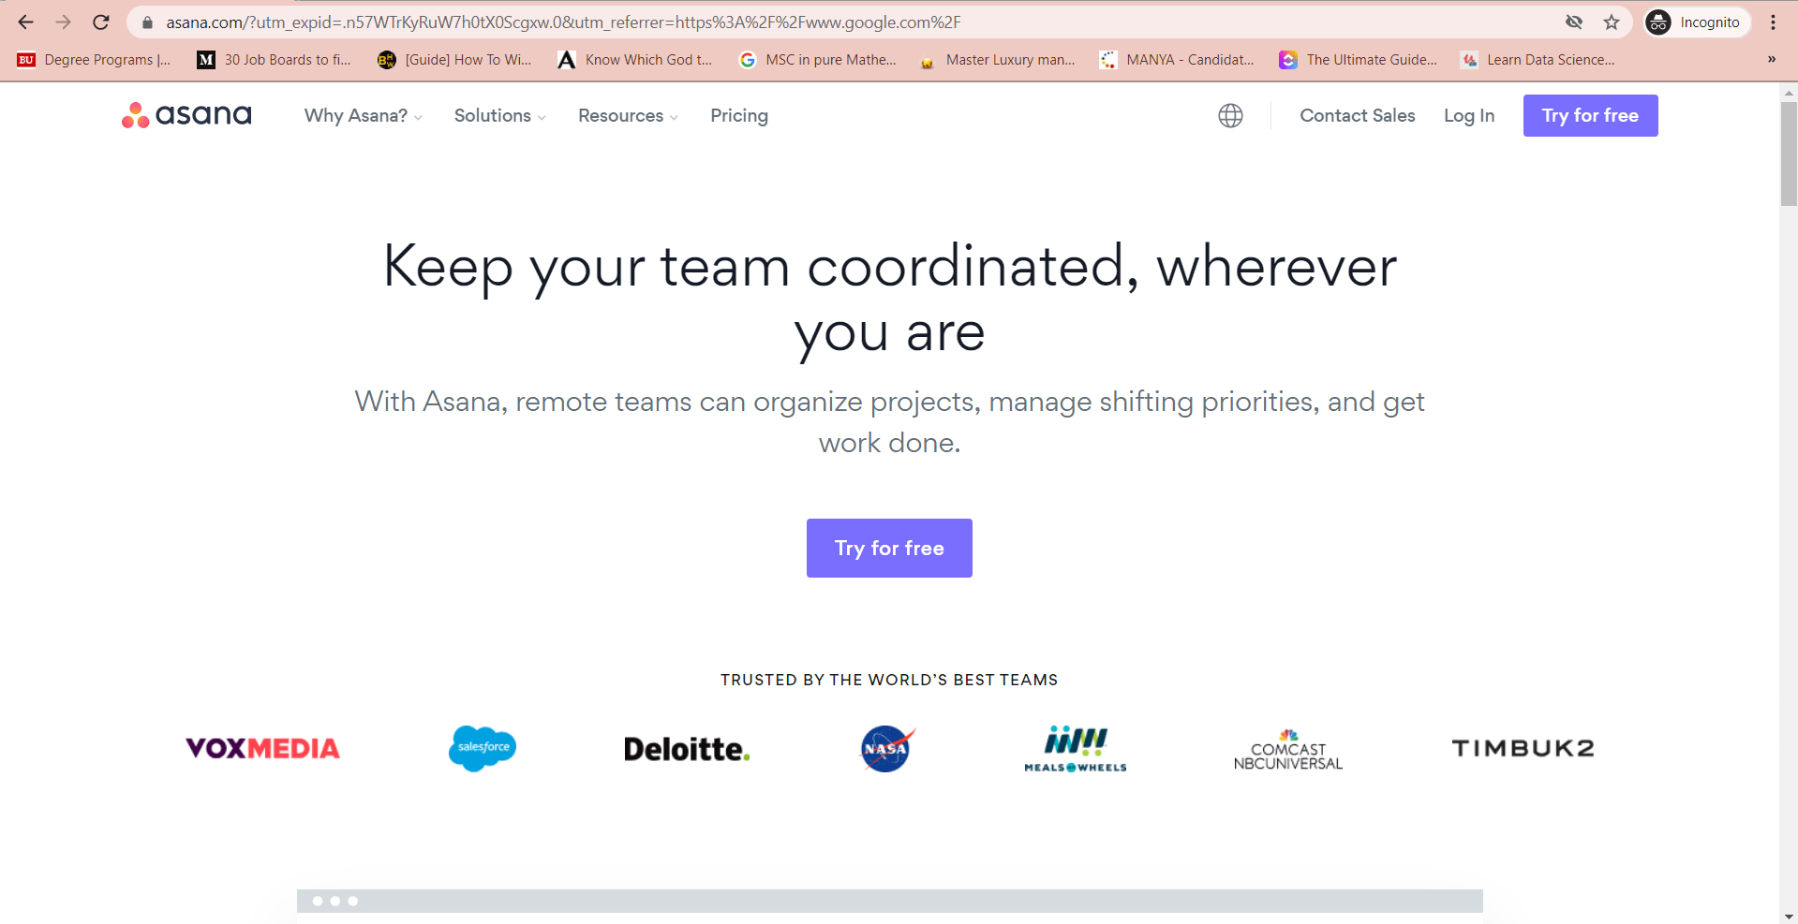
Task: Open the [Guide] How To Wi... bookmark
Action: point(454,60)
